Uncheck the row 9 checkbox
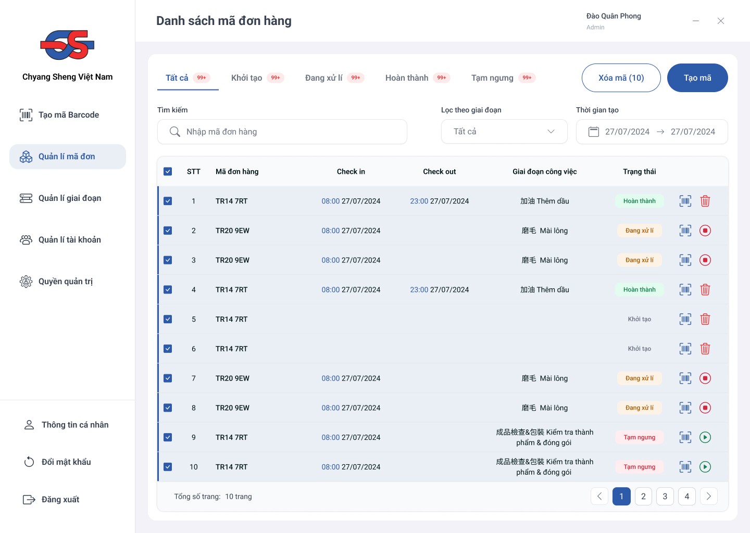Viewport: 750px width, 533px height. pyautogui.click(x=168, y=437)
